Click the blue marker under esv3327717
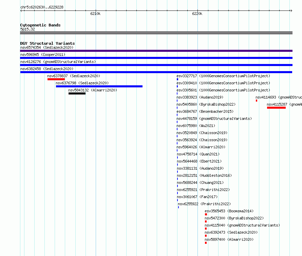This screenshot has height=256, width=302. tap(177, 79)
